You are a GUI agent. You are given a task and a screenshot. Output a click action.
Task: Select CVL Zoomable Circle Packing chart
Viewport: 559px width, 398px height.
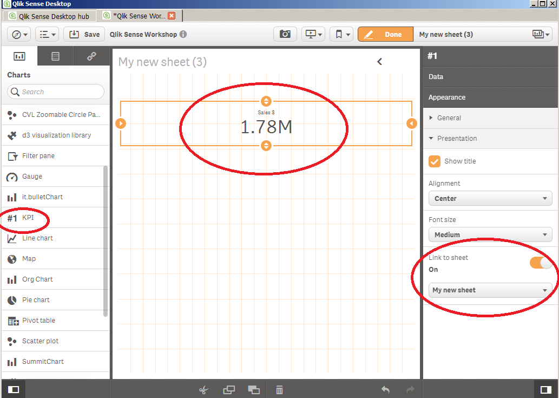55,114
